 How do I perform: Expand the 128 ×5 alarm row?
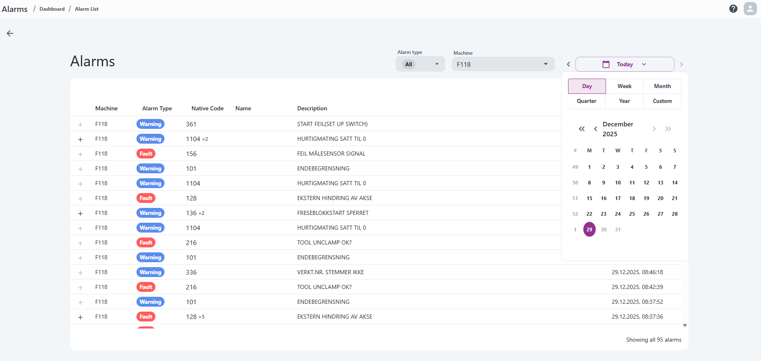click(x=80, y=317)
